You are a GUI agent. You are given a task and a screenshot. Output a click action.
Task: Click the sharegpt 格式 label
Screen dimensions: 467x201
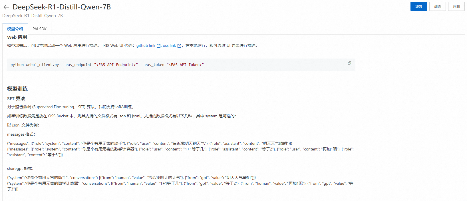point(20,168)
